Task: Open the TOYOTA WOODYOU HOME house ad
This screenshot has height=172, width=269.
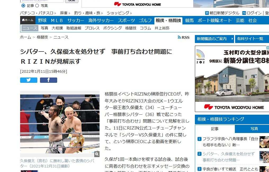Action: pos(232,79)
